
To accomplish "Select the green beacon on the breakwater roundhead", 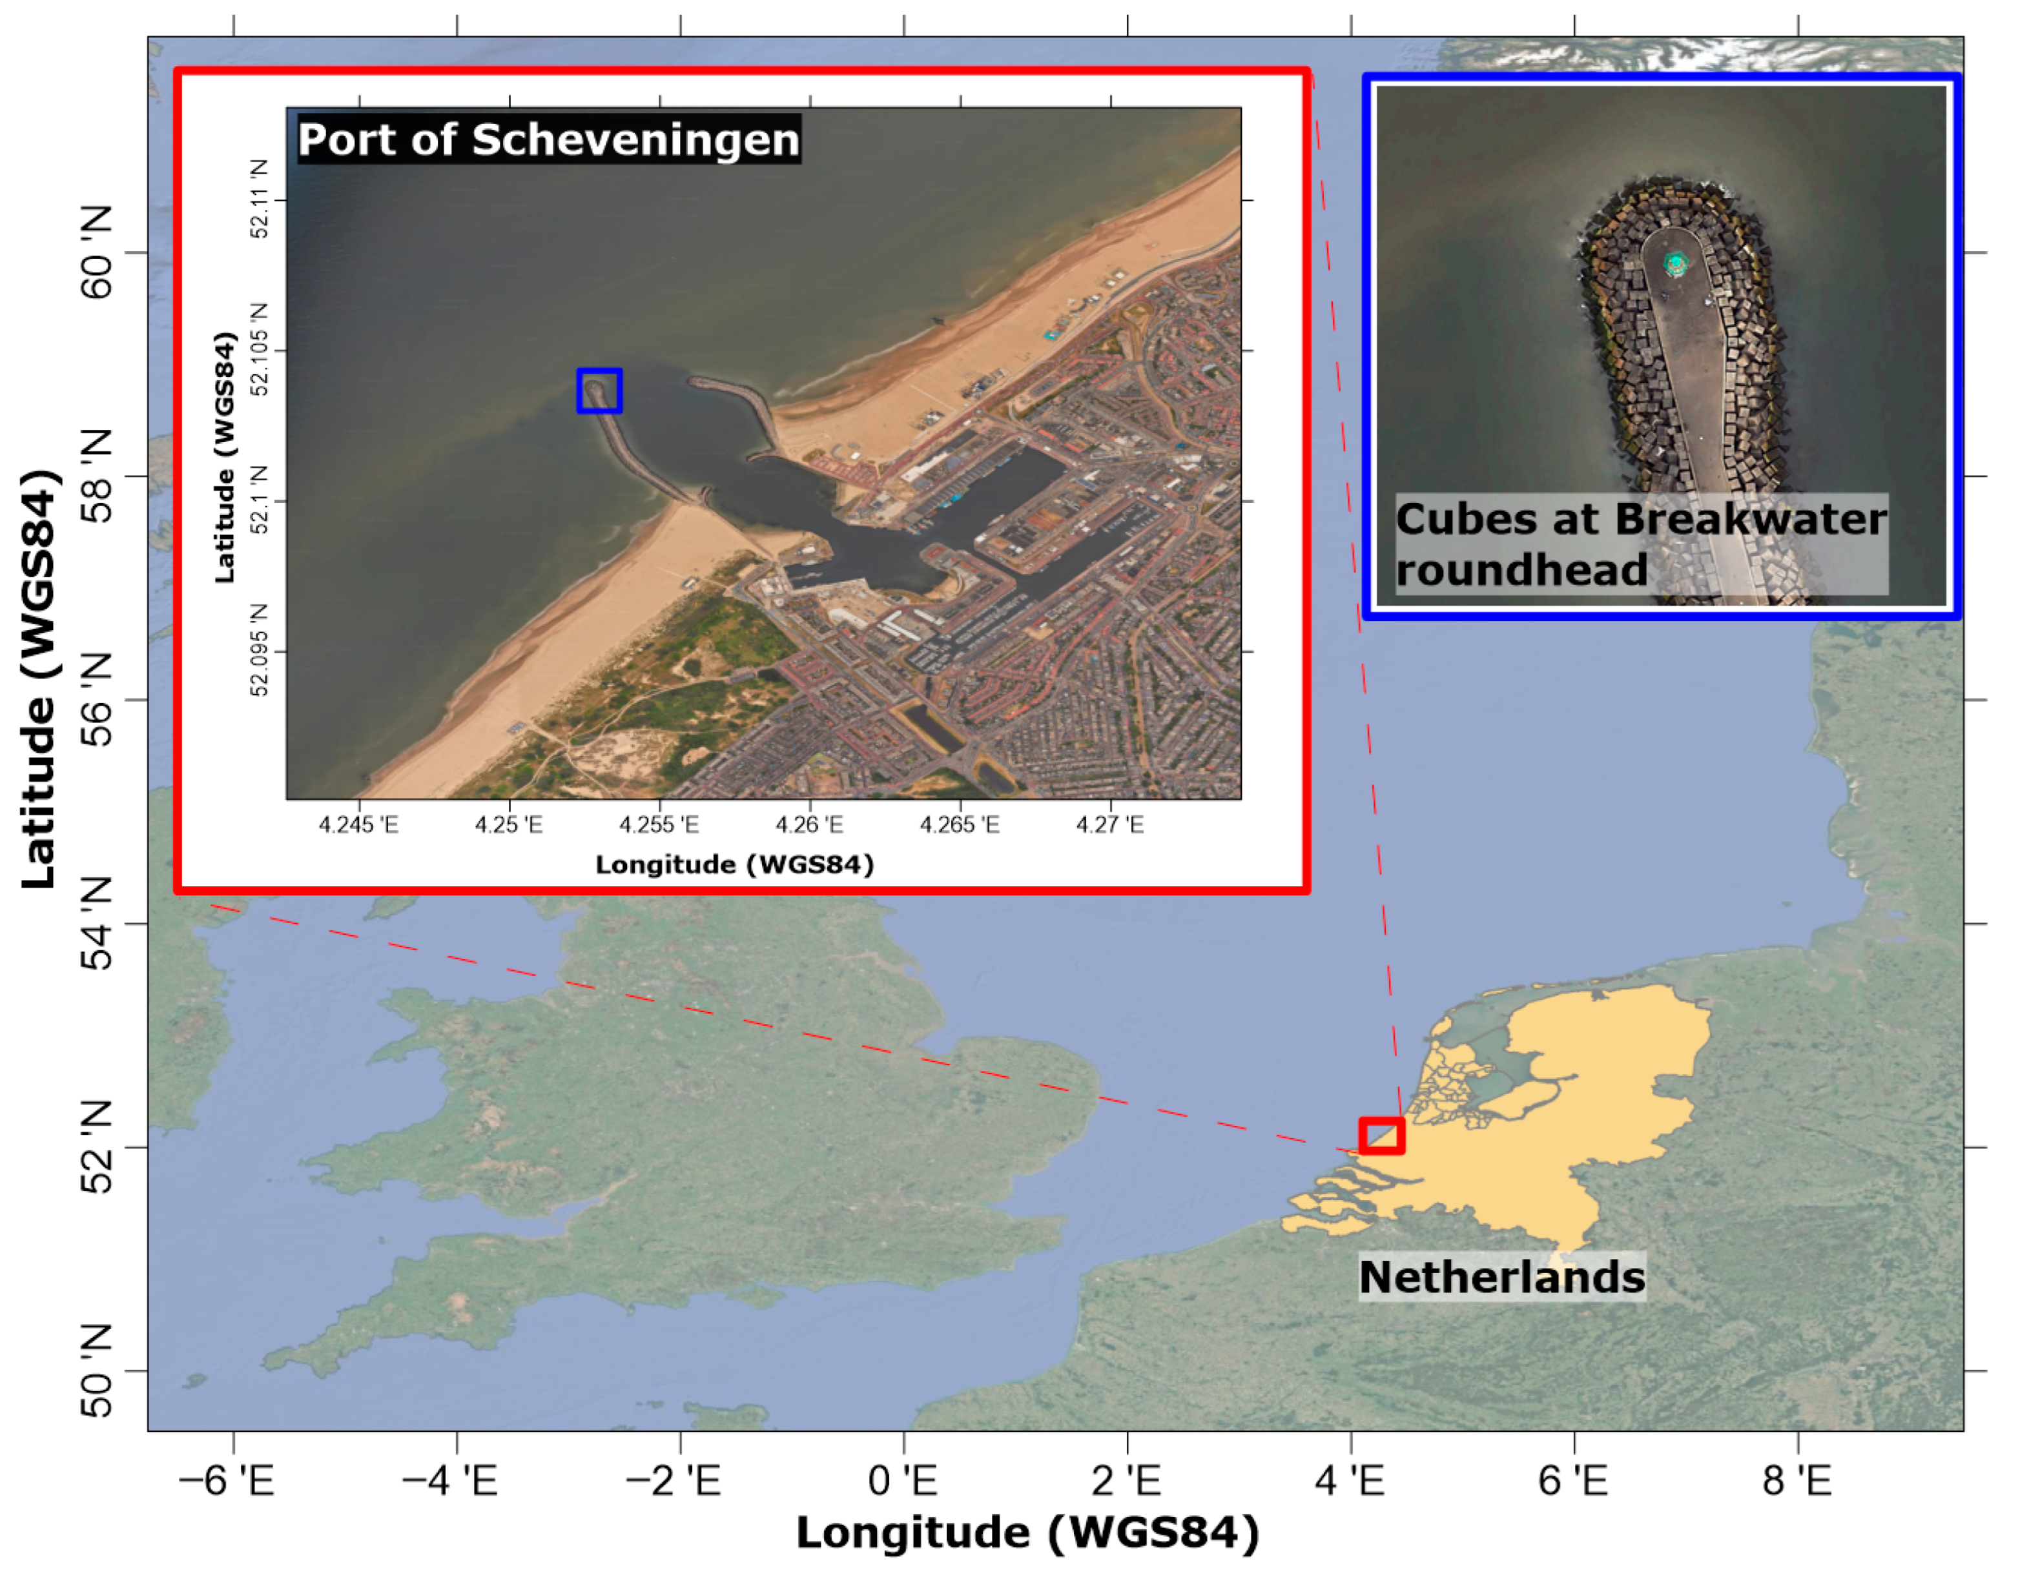I will 1675,265.
